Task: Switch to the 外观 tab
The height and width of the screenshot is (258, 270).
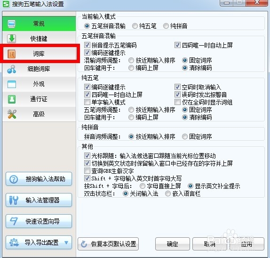Action: [39, 84]
